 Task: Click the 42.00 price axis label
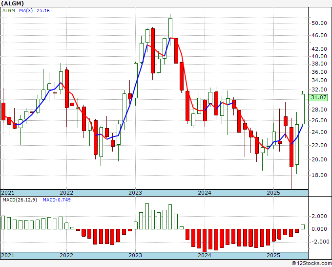click(x=319, y=49)
